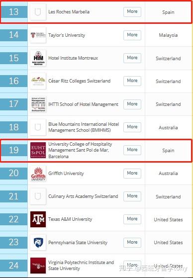Show More for Texas A&M University

point(132,219)
